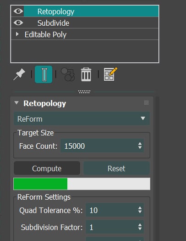This screenshot has width=186, height=241.
Task: Click the Reset button
Action: point(116,168)
